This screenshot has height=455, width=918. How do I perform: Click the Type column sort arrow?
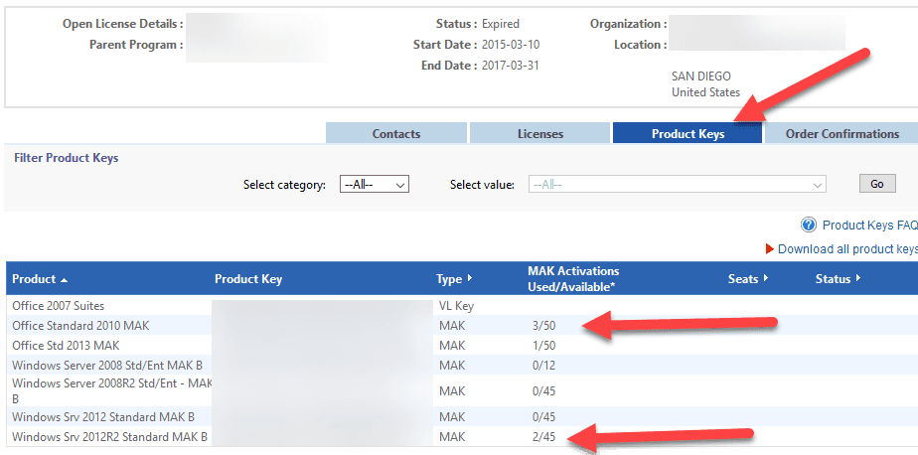469,279
